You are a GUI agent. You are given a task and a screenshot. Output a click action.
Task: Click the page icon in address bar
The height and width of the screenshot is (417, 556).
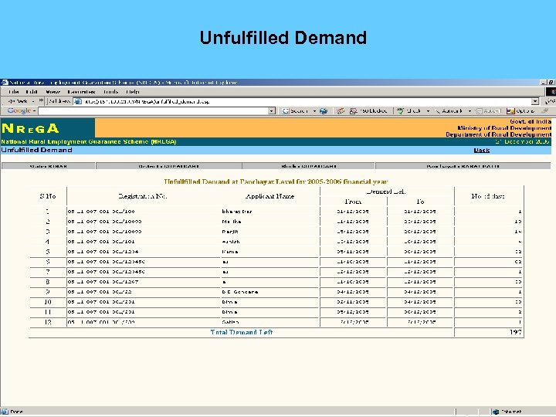[x=78, y=101]
